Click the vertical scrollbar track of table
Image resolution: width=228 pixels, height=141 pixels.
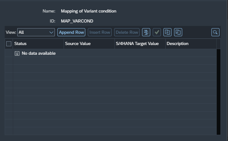coord(219,92)
